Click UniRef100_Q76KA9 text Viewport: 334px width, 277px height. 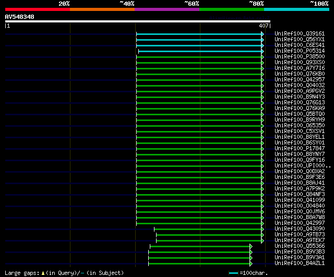(x=300, y=109)
